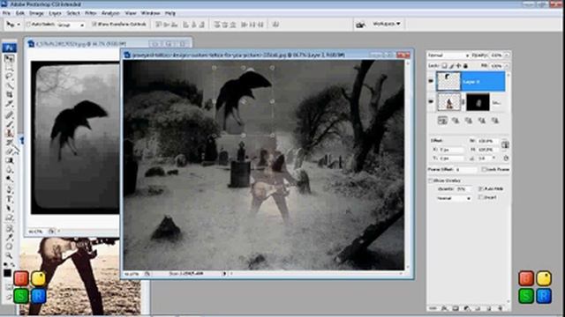This screenshot has width=565, height=317.
Task: Click the delete layer trash icon
Action: click(500, 308)
